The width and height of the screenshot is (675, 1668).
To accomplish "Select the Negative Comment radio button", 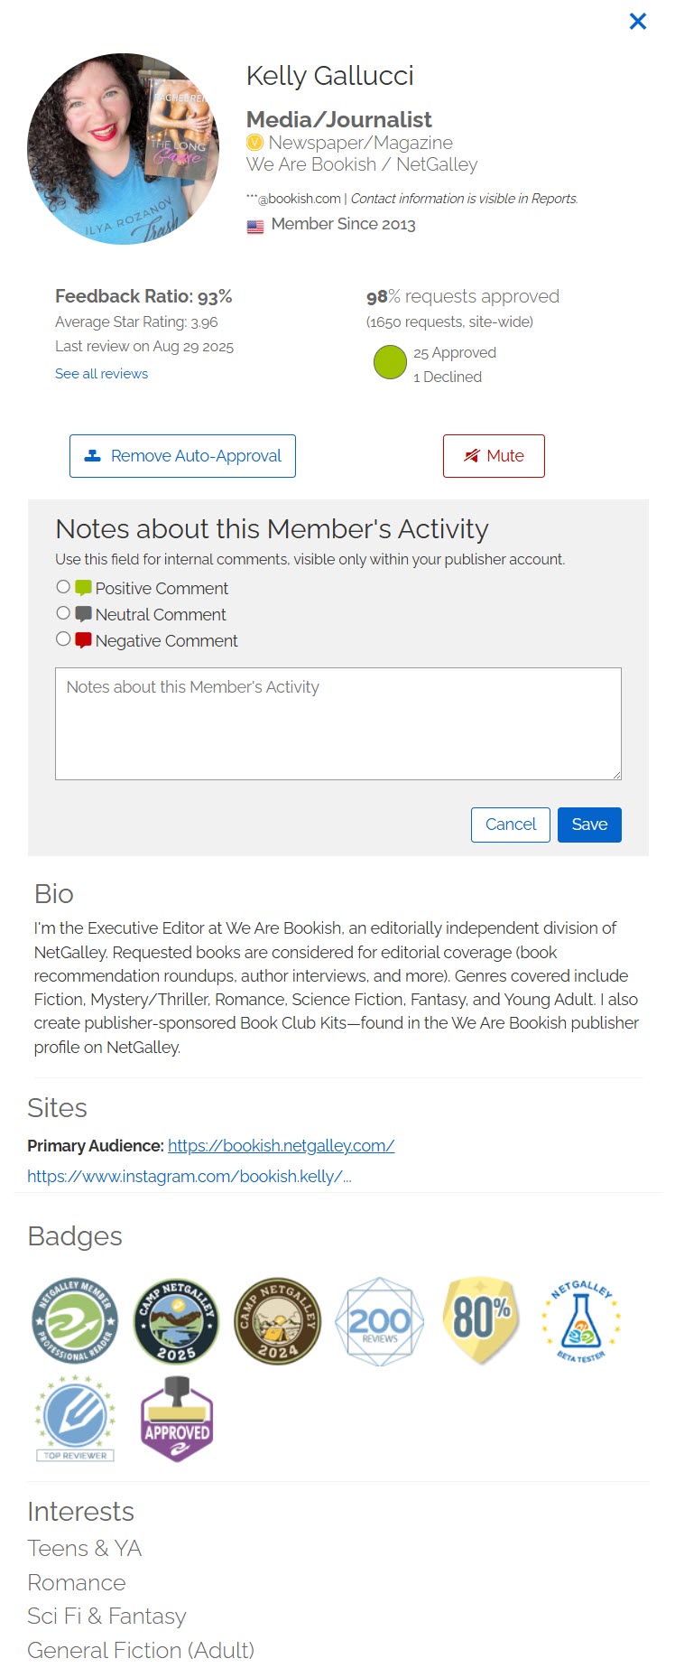I will [x=63, y=639].
